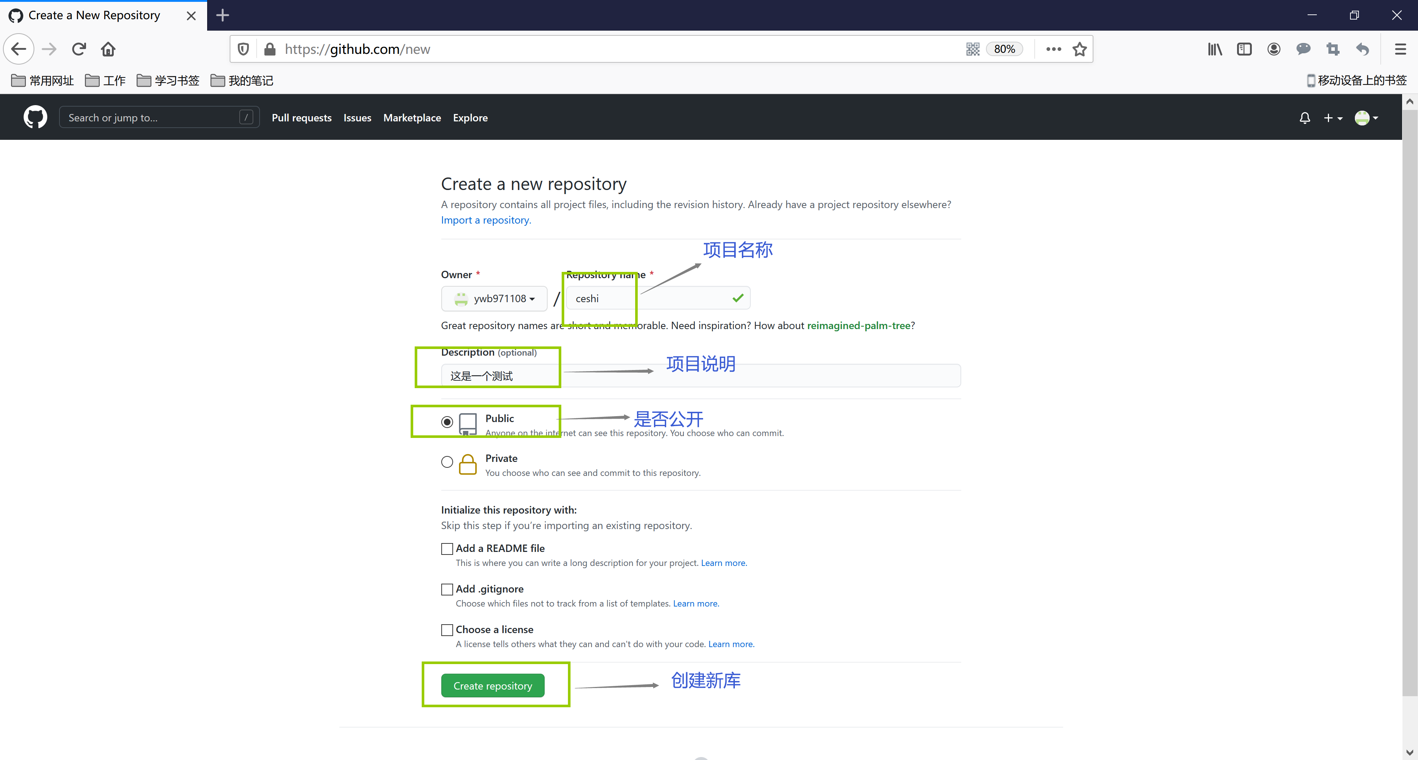The image size is (1418, 760).
Task: Select the Private repository radio
Action: click(x=446, y=462)
